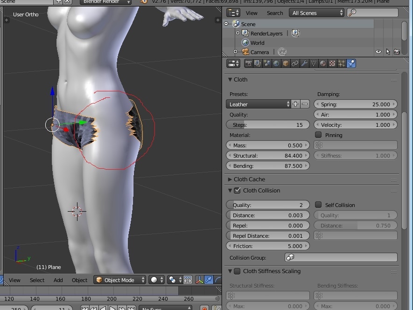Open the Object properties tab
413x310 pixels.
click(286, 63)
